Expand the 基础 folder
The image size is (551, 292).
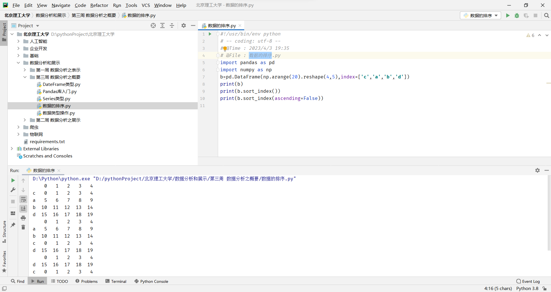point(18,56)
